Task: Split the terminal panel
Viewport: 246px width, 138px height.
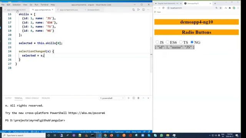Action: tap(133, 98)
